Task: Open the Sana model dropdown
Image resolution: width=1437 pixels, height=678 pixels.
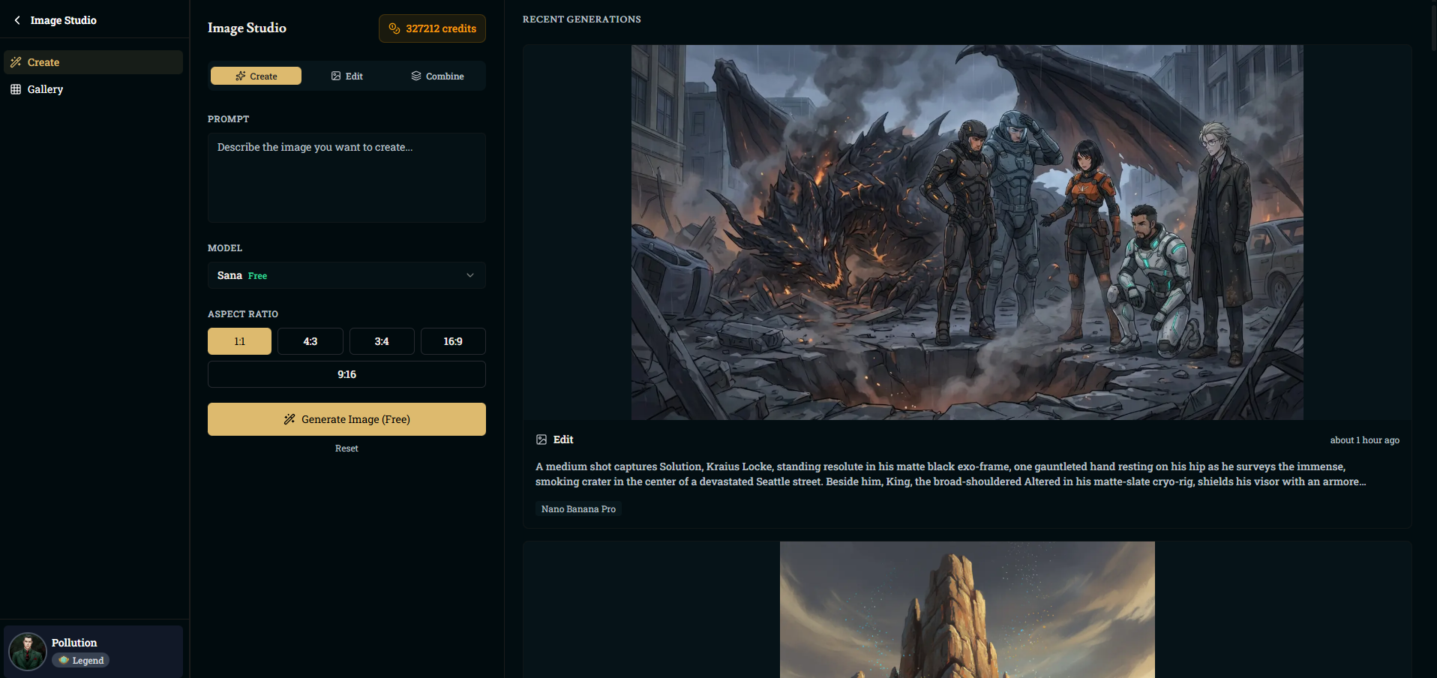Action: (x=346, y=275)
